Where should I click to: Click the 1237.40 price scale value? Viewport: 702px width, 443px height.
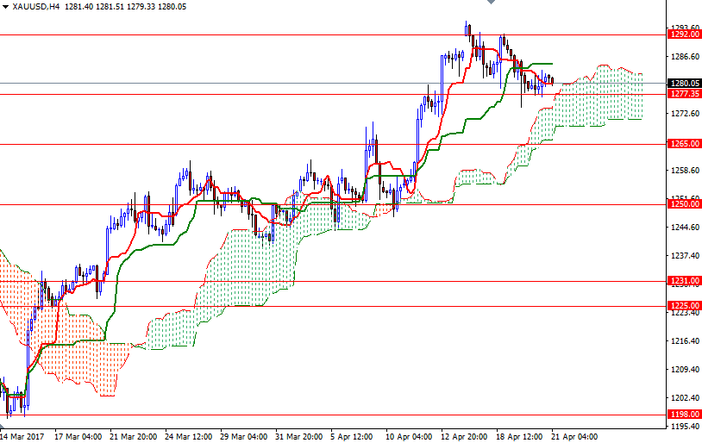(683, 256)
